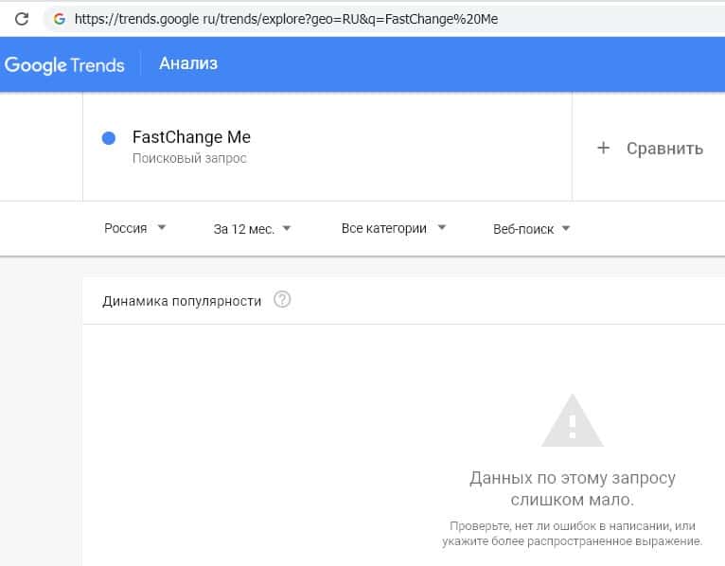Click the Сравнить compare button
Viewport: 725px width, 566px height.
click(651, 148)
